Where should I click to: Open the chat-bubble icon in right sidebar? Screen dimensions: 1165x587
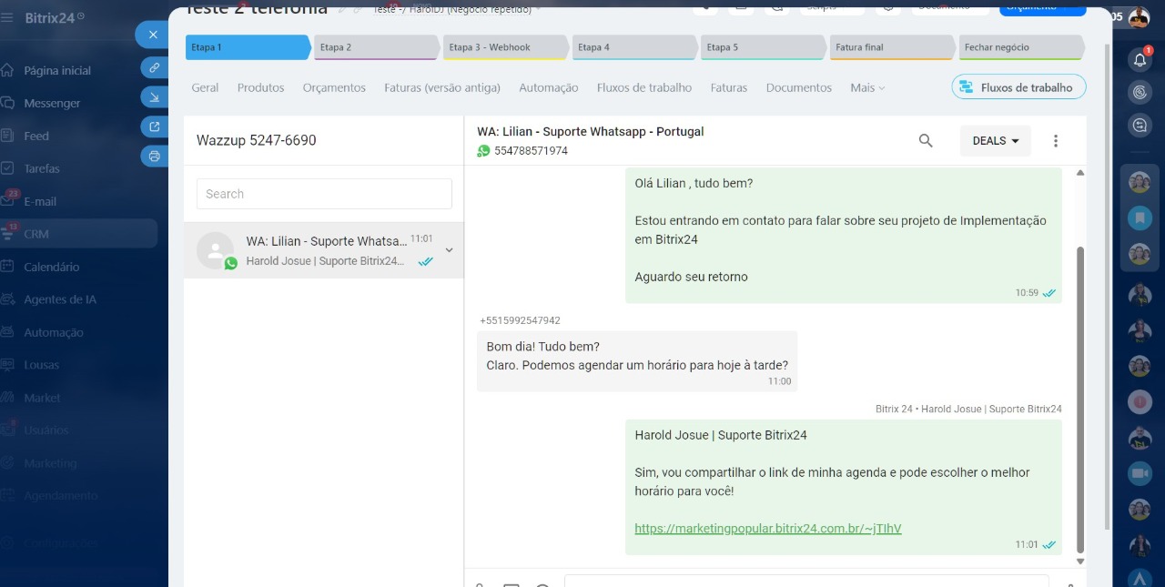point(1140,125)
